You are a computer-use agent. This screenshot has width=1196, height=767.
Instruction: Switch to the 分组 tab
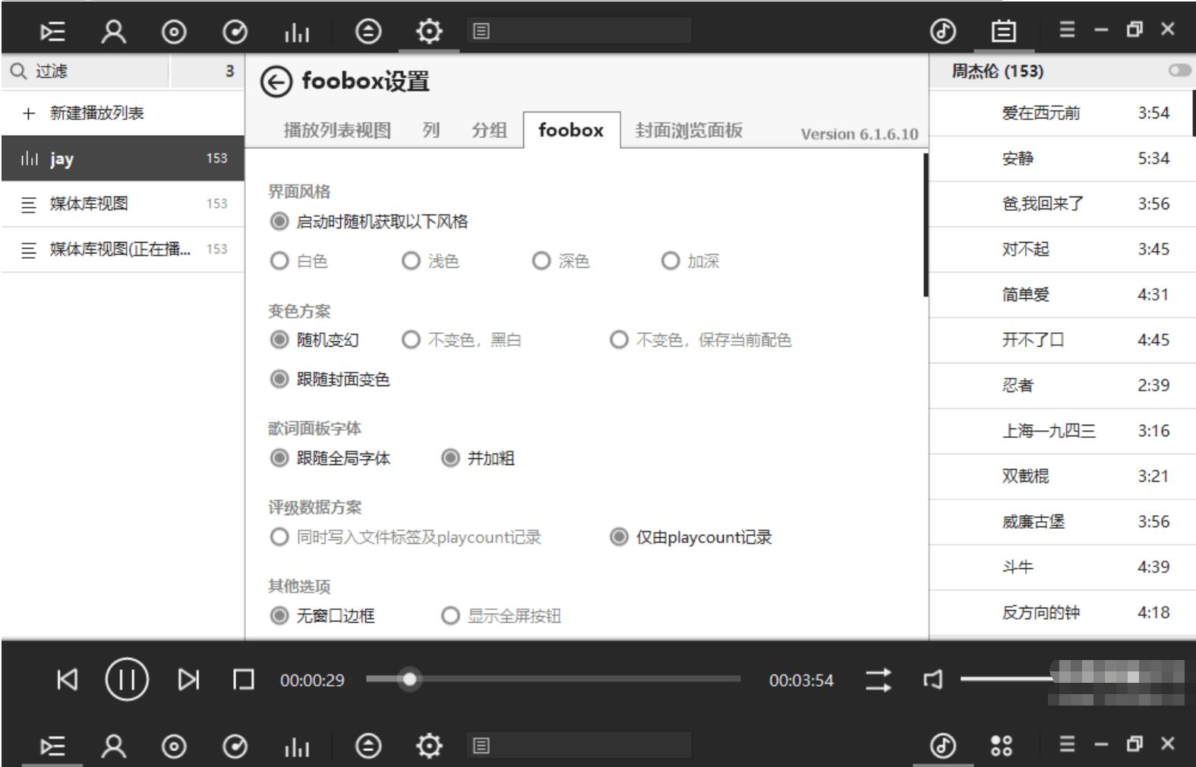[489, 130]
